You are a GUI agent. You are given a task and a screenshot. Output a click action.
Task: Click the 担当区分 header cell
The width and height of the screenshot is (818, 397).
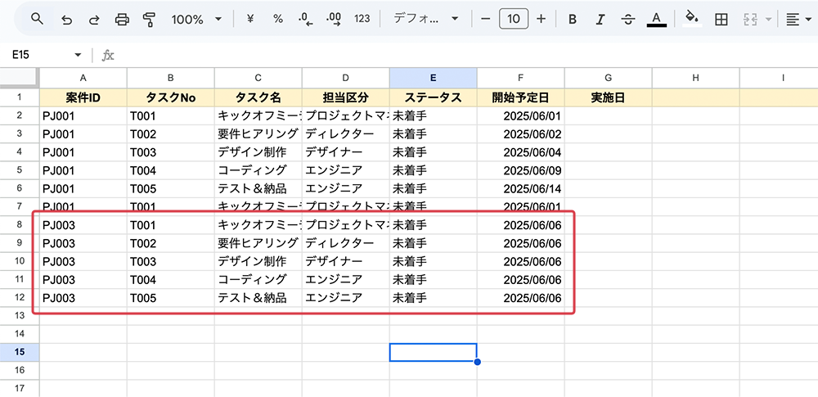(346, 97)
